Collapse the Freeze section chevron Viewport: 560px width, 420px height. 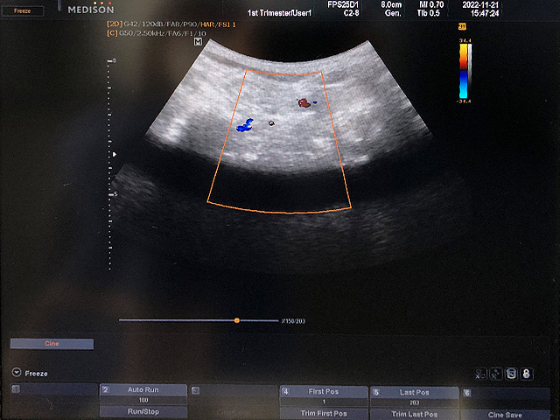pos(17,373)
